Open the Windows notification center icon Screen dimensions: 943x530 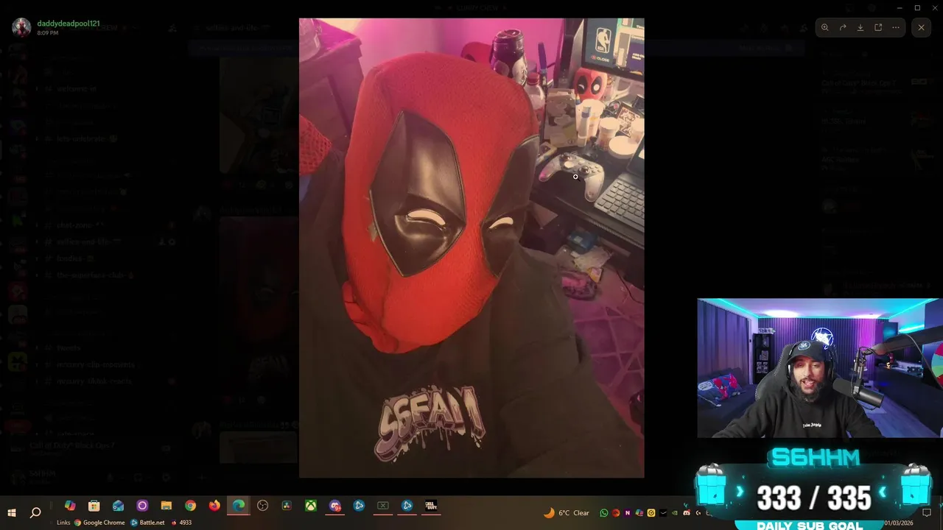[x=927, y=513]
